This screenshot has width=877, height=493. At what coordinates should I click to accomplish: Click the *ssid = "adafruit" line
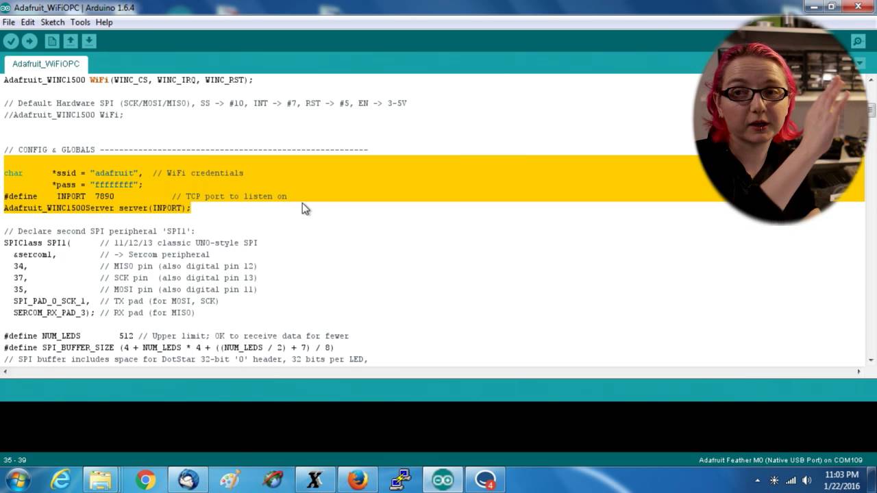(123, 173)
